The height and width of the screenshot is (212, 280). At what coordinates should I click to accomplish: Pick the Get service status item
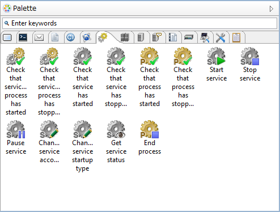pyautogui.click(x=116, y=142)
